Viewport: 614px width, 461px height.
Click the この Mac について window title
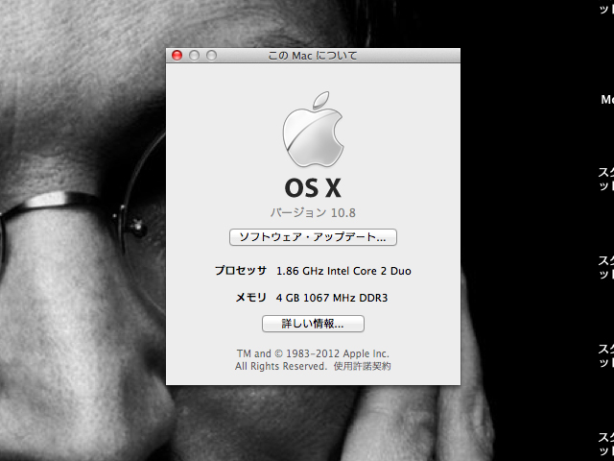313,56
